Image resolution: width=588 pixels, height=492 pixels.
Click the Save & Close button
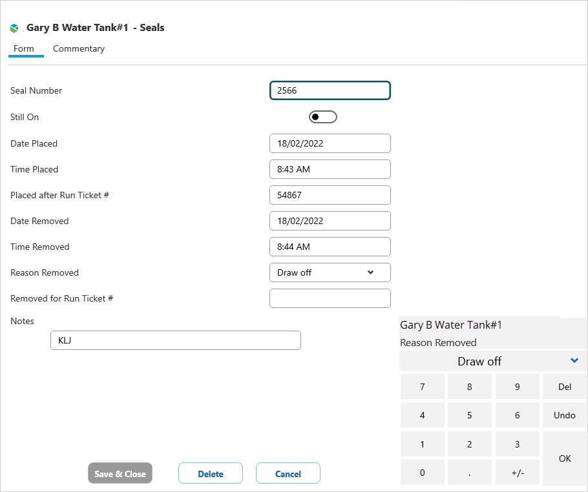click(120, 473)
